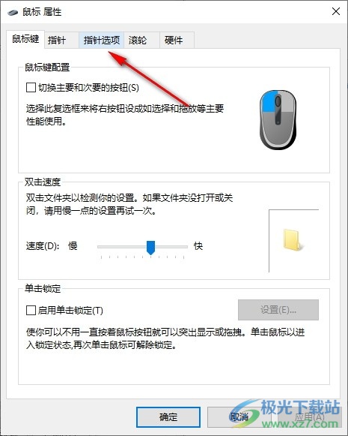The height and width of the screenshot is (436, 348).
Task: Click the gray and blue mouse illustration
Action: tap(278, 119)
